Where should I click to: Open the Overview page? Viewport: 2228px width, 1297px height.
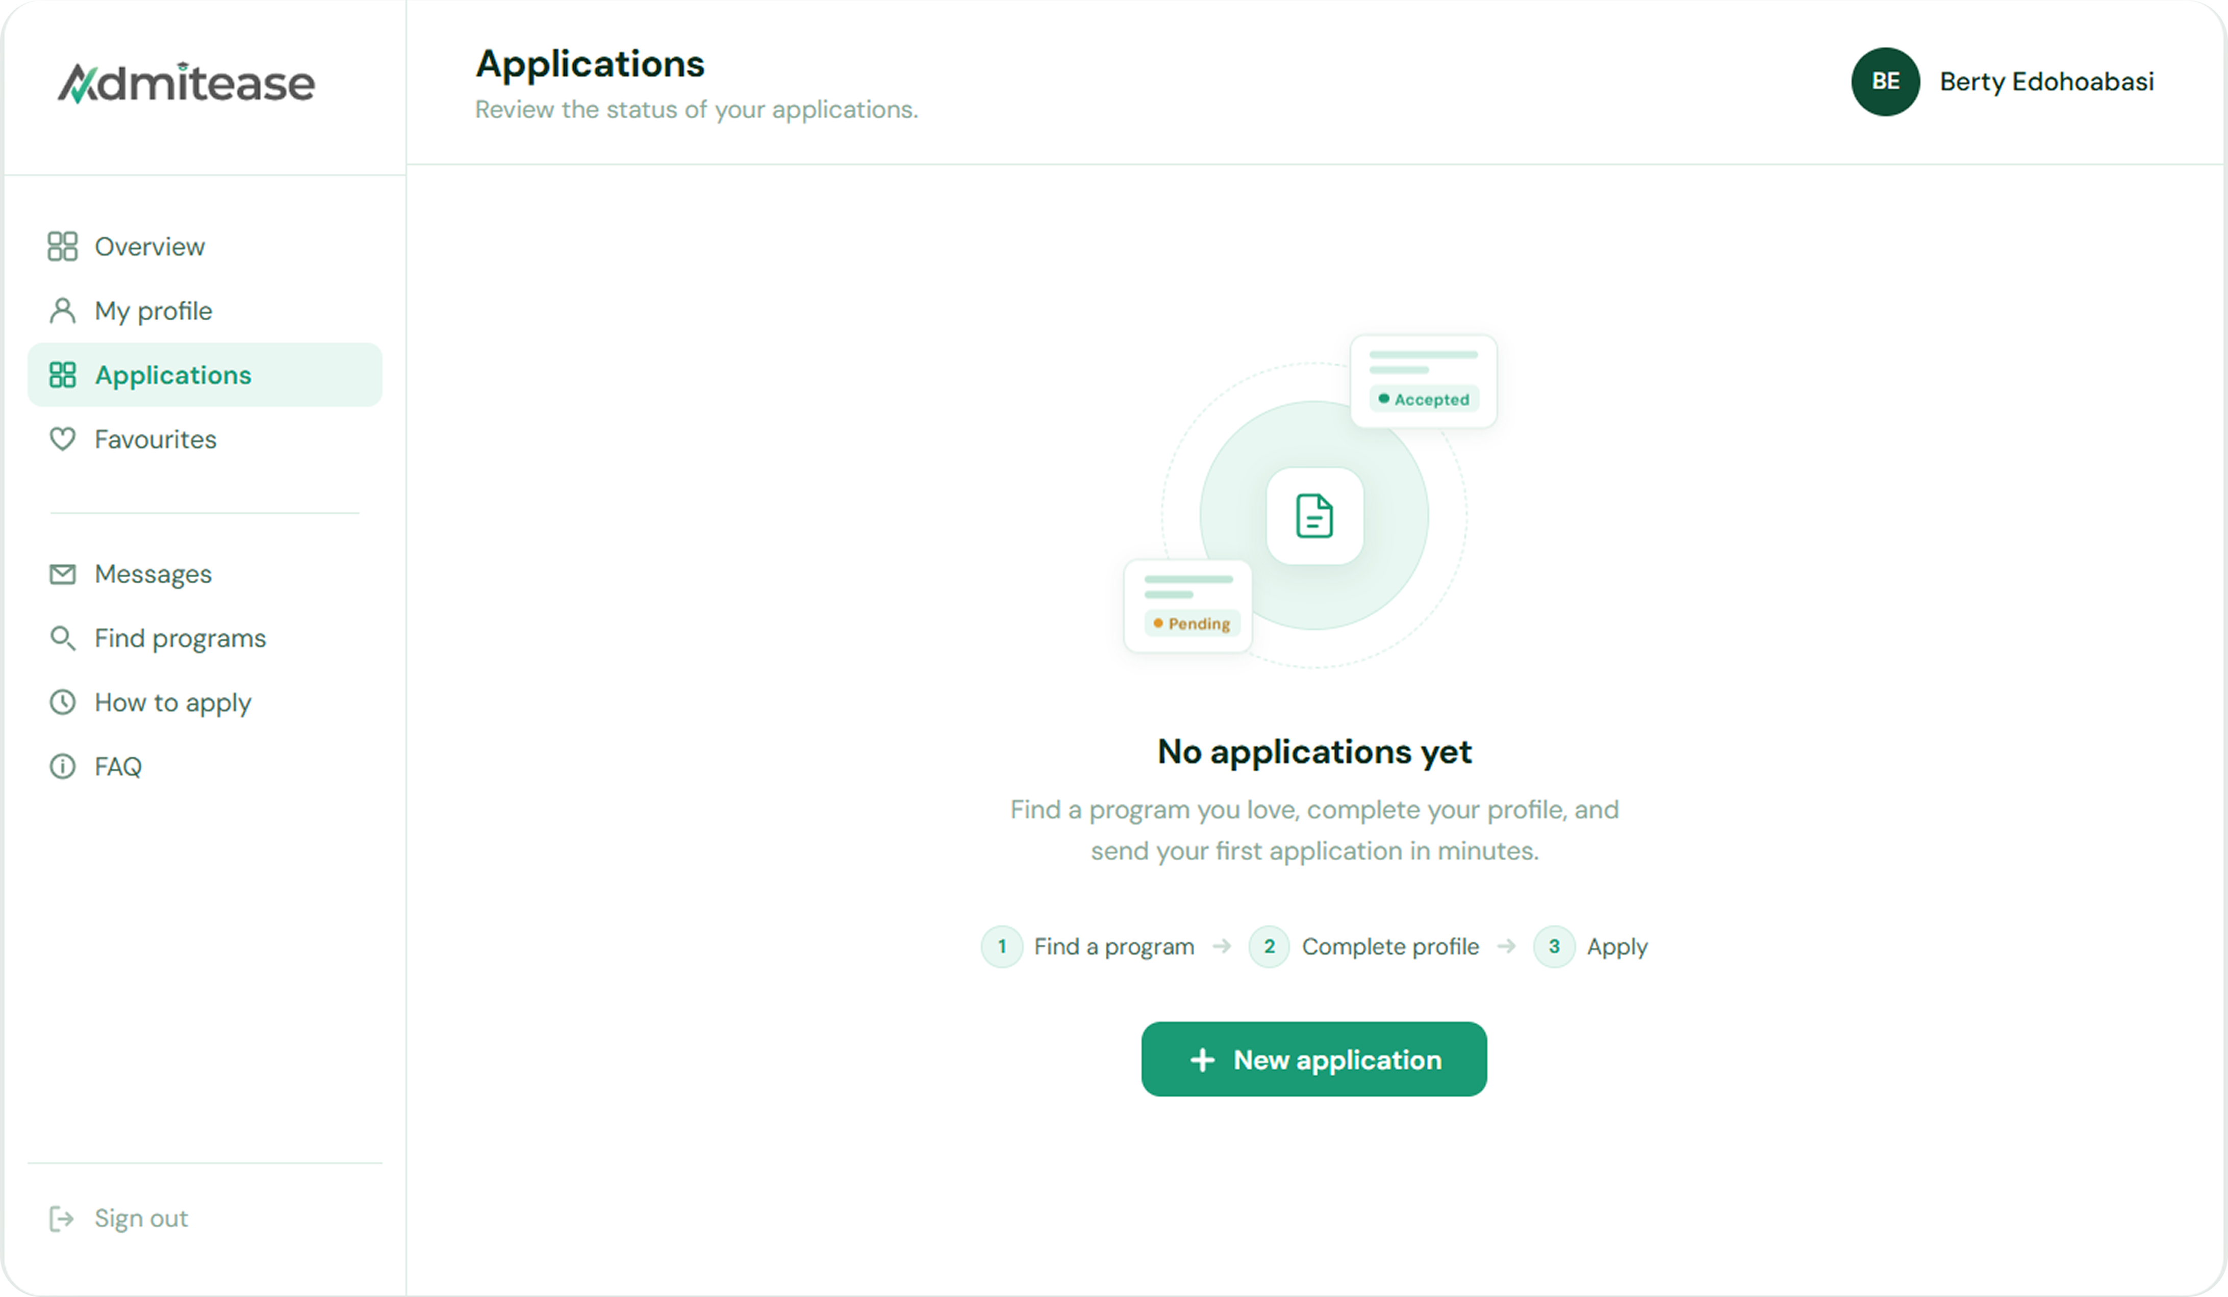[x=205, y=246]
